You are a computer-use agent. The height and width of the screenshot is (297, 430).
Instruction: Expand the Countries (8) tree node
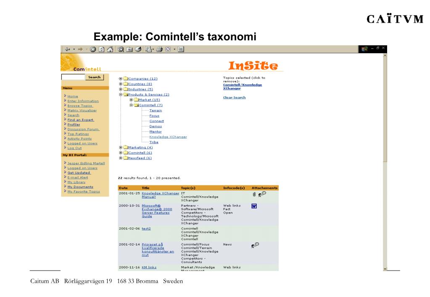(120, 84)
